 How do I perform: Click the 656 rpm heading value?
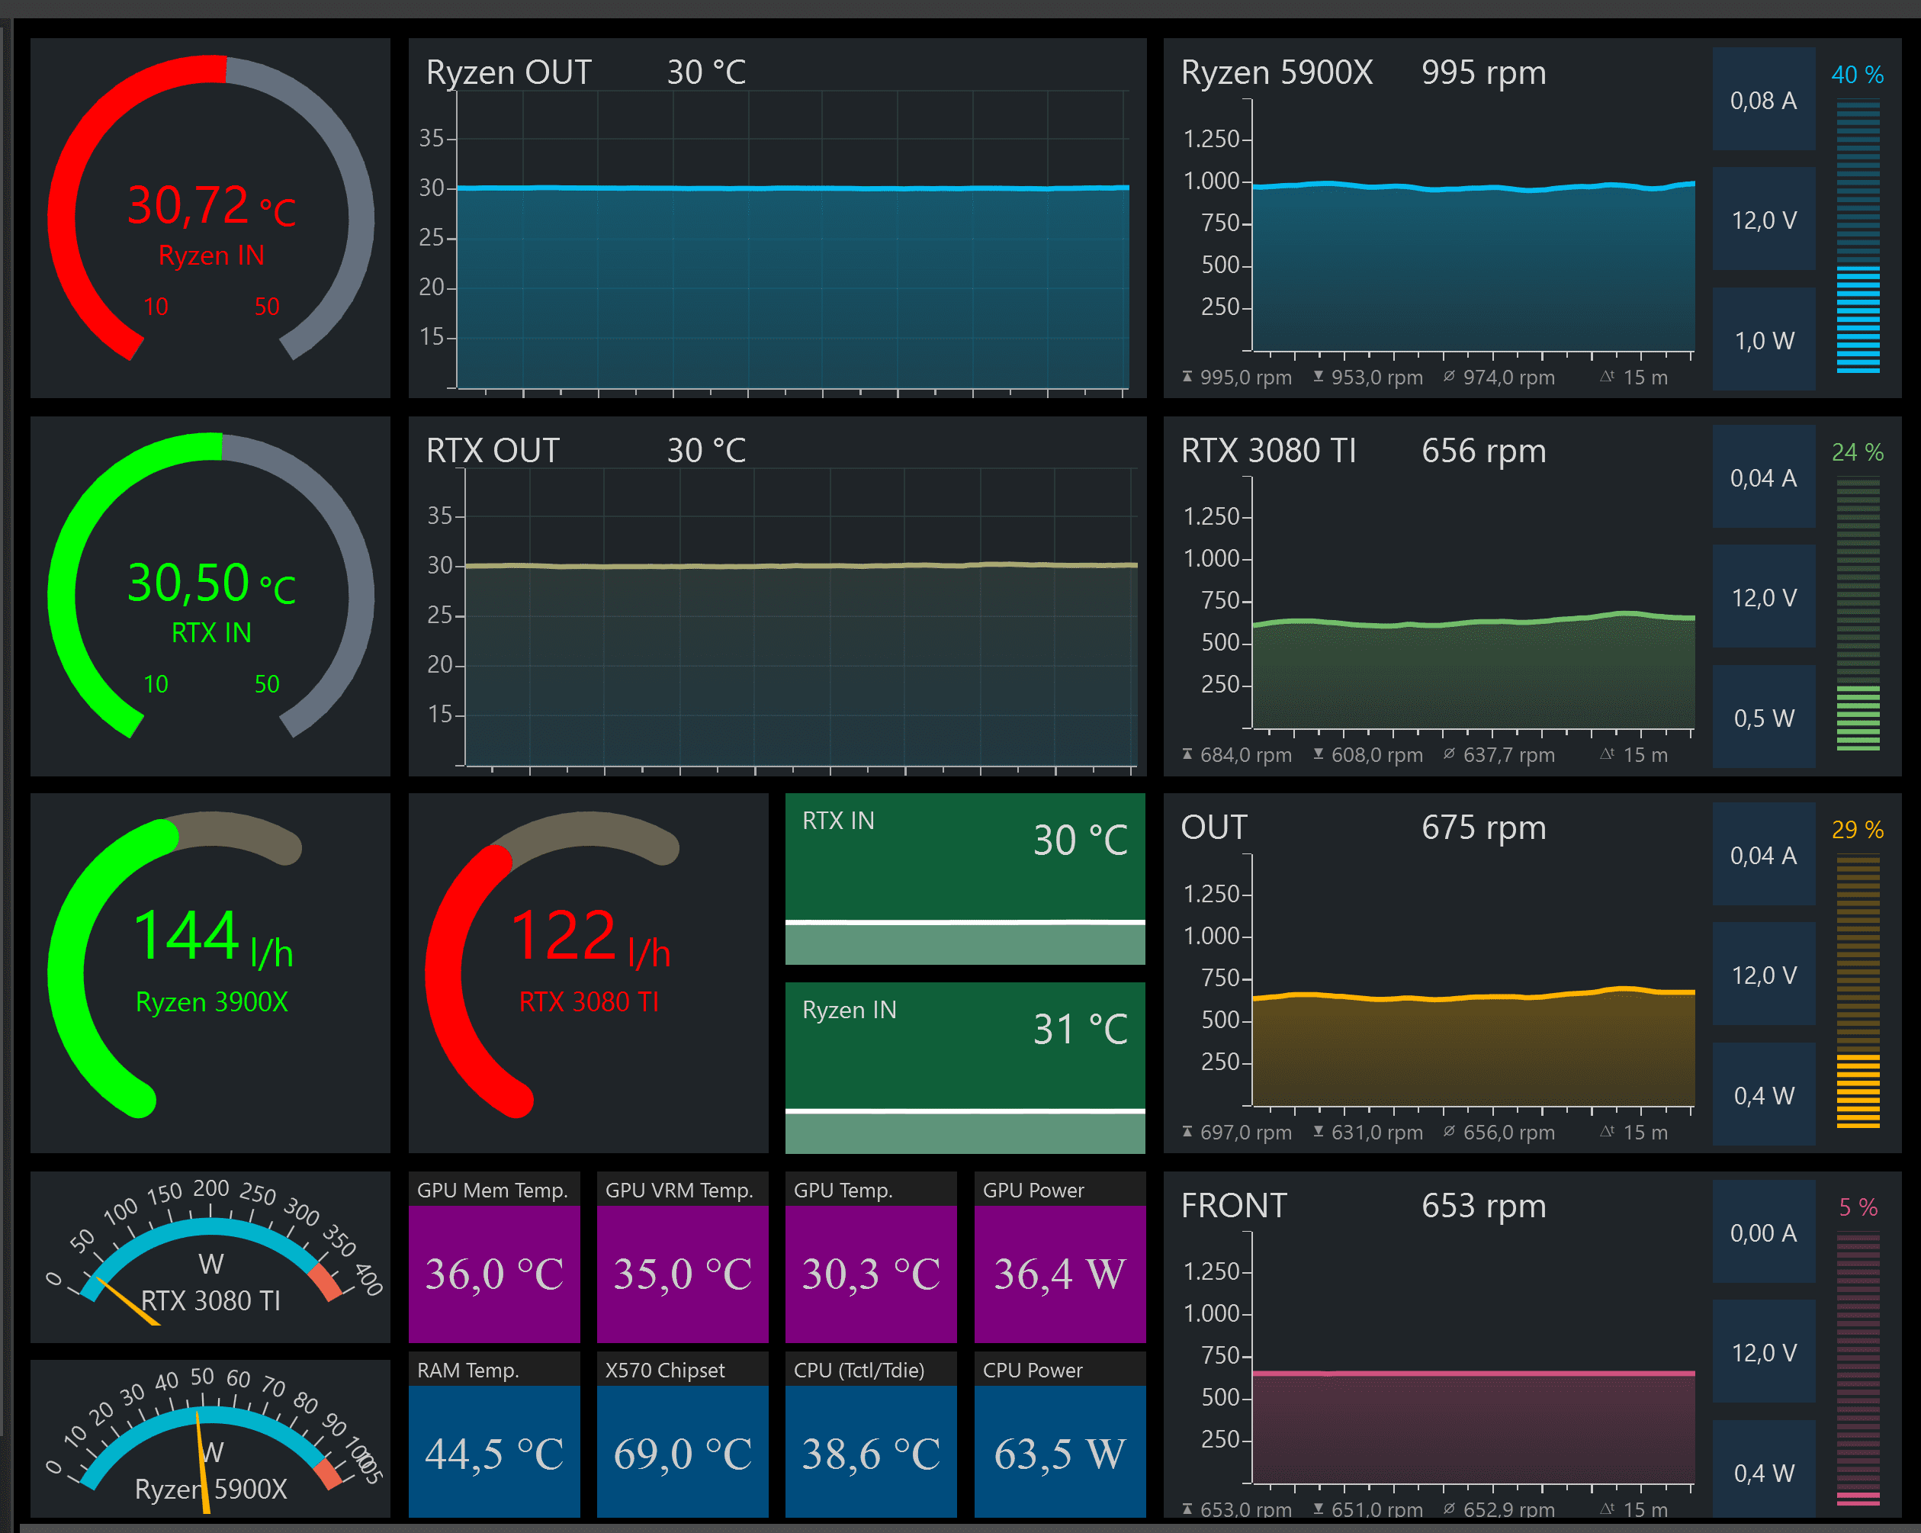point(1483,450)
